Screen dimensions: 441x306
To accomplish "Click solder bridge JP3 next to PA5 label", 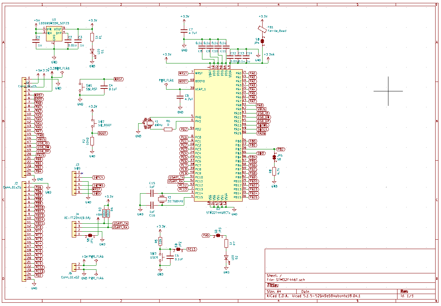I will 218,235.
